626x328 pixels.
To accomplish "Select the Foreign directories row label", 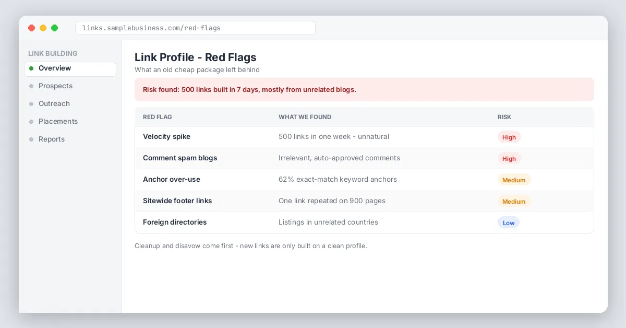I will click(x=175, y=222).
